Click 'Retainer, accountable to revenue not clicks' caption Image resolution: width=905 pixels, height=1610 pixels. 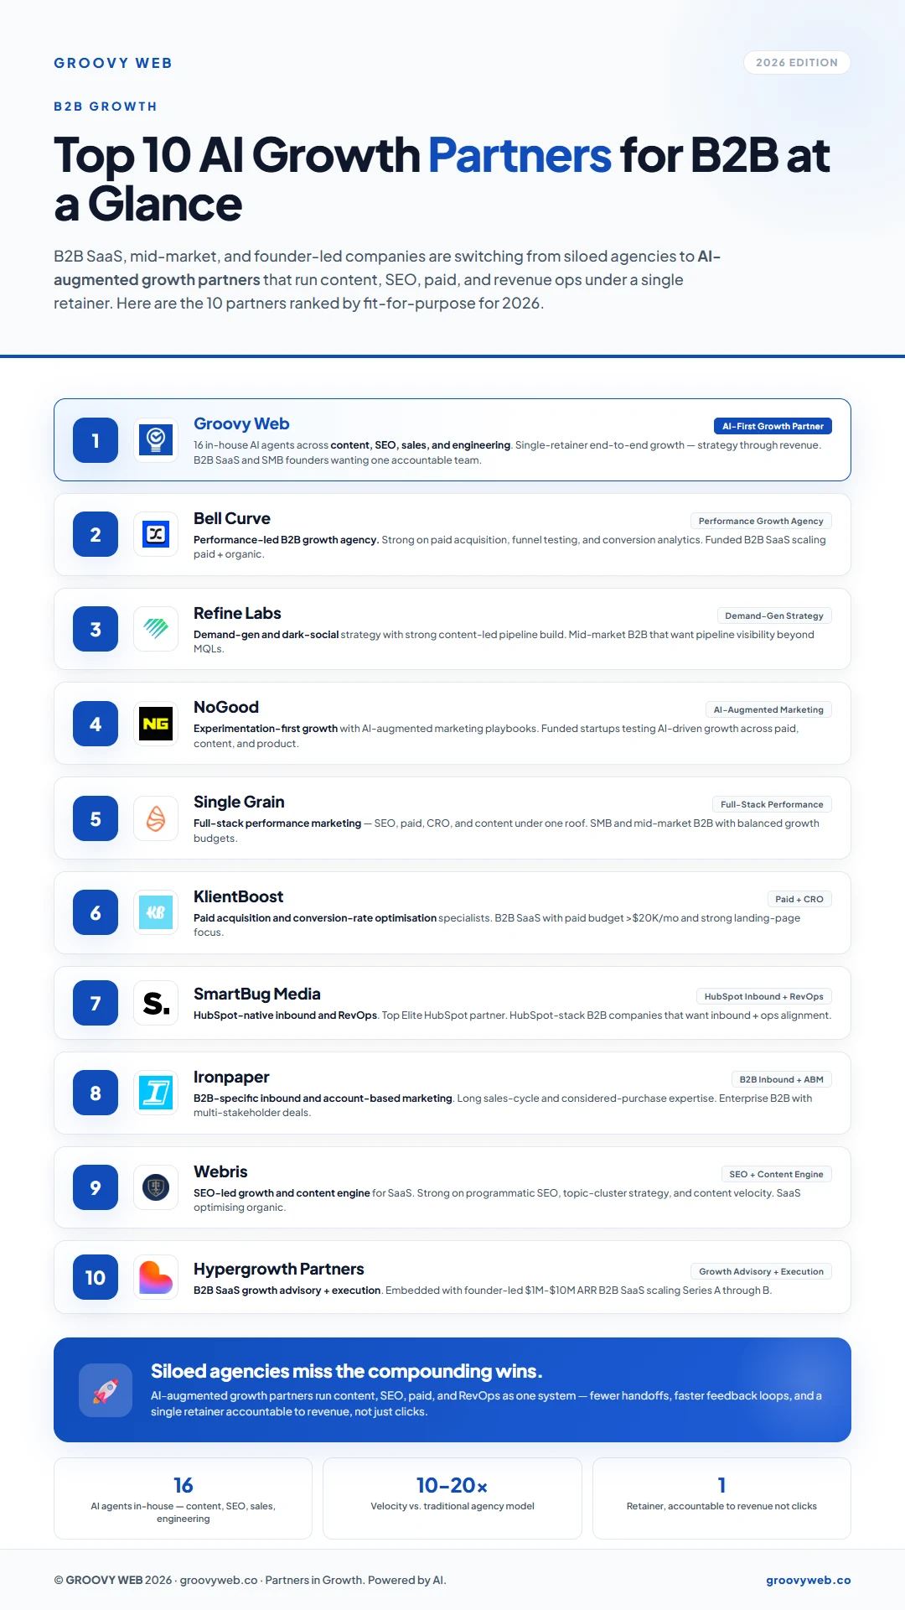[721, 1506]
